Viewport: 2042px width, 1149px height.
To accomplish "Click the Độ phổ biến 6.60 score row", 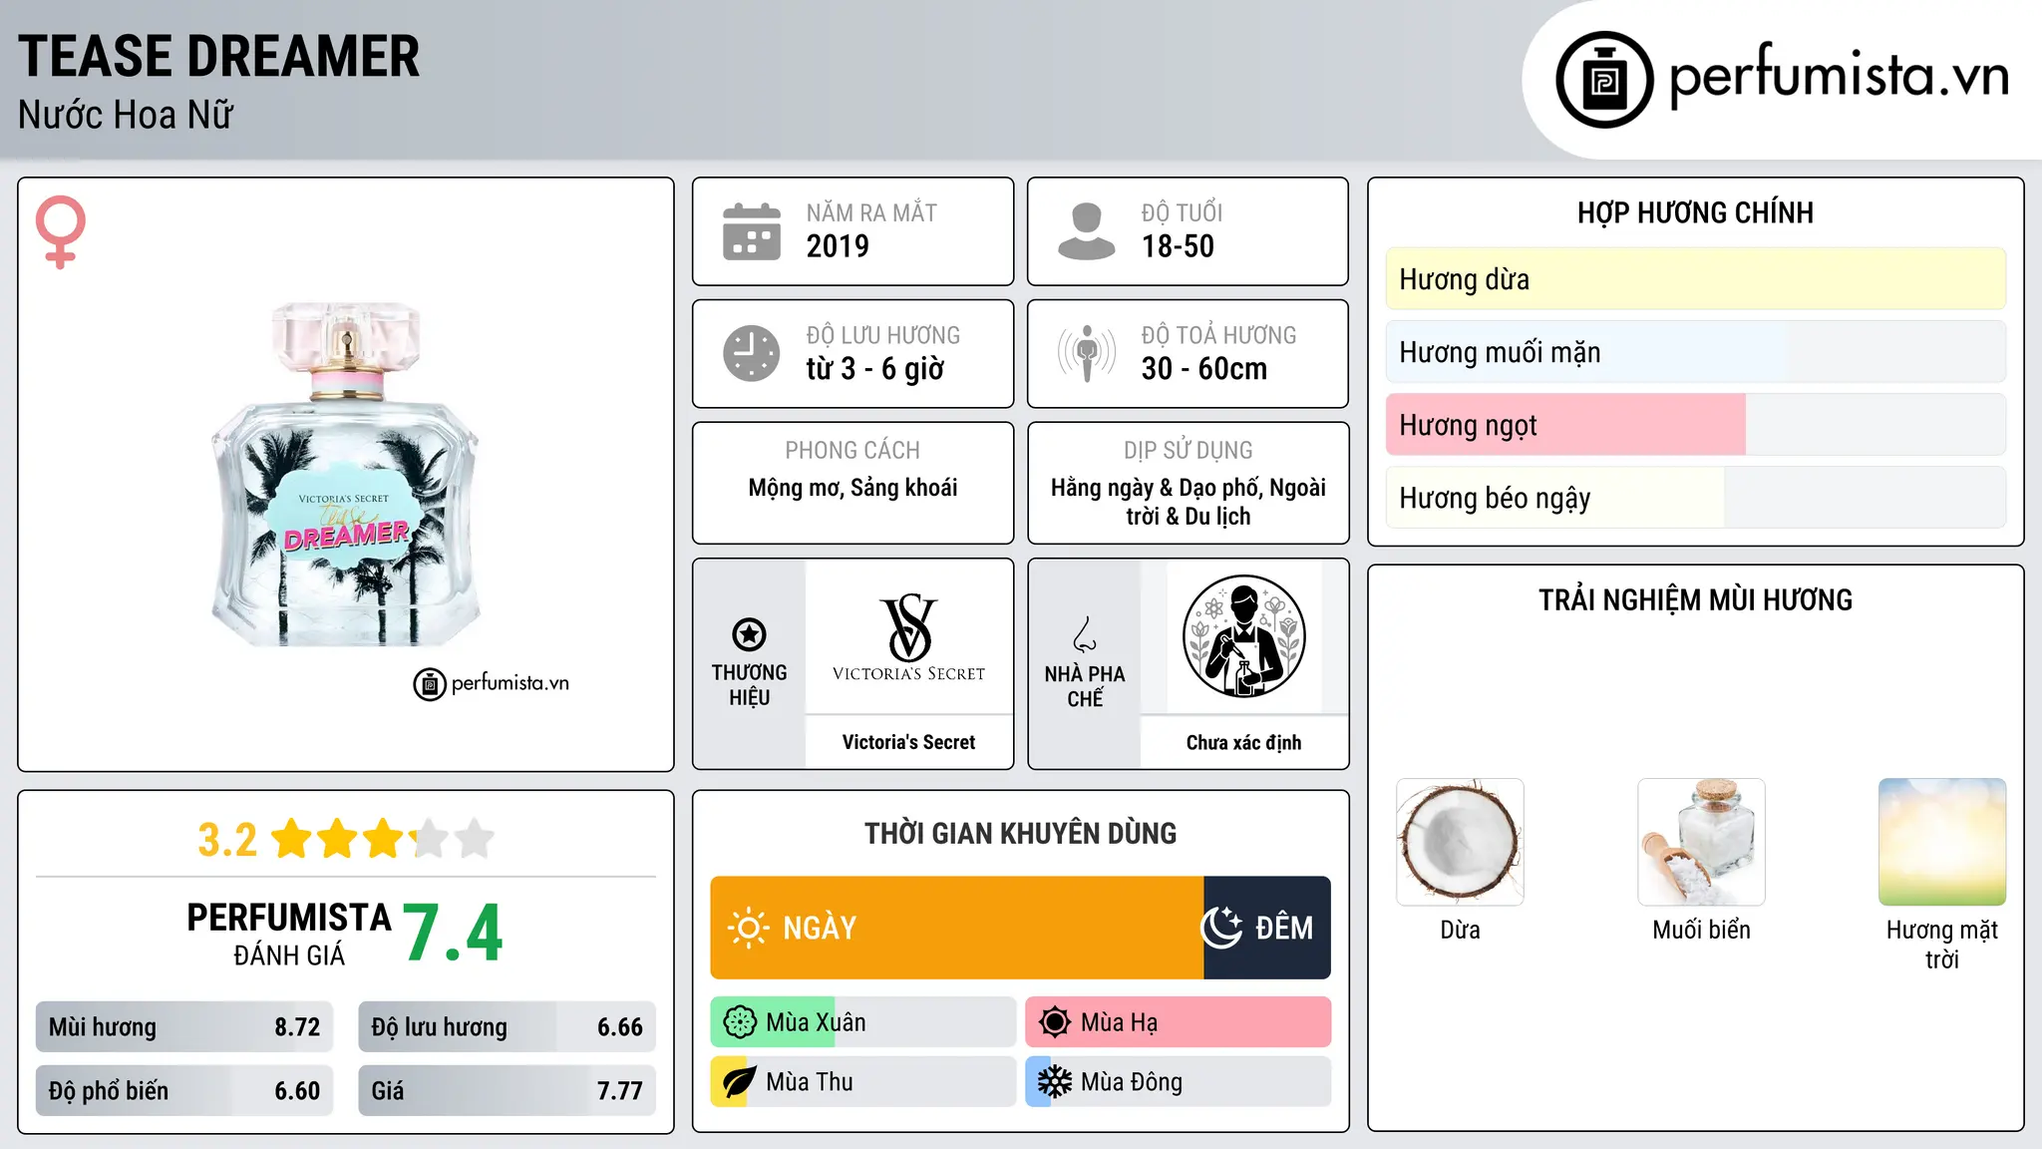I will tap(184, 1091).
